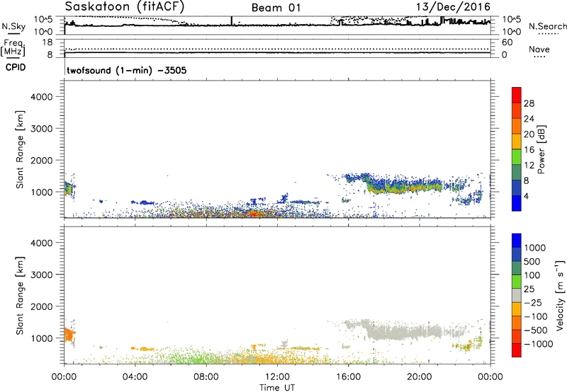This screenshot has height=392, width=567.
Task: Click the 'Power [dB]' color bar title
Action: pos(541,149)
